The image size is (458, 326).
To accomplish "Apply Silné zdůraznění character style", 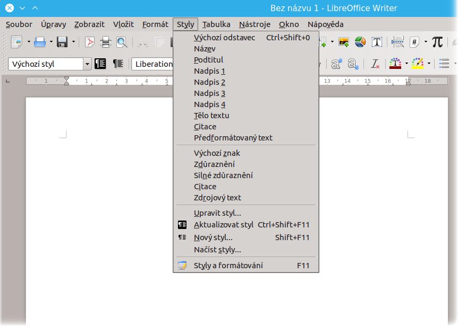I will click(246, 175).
